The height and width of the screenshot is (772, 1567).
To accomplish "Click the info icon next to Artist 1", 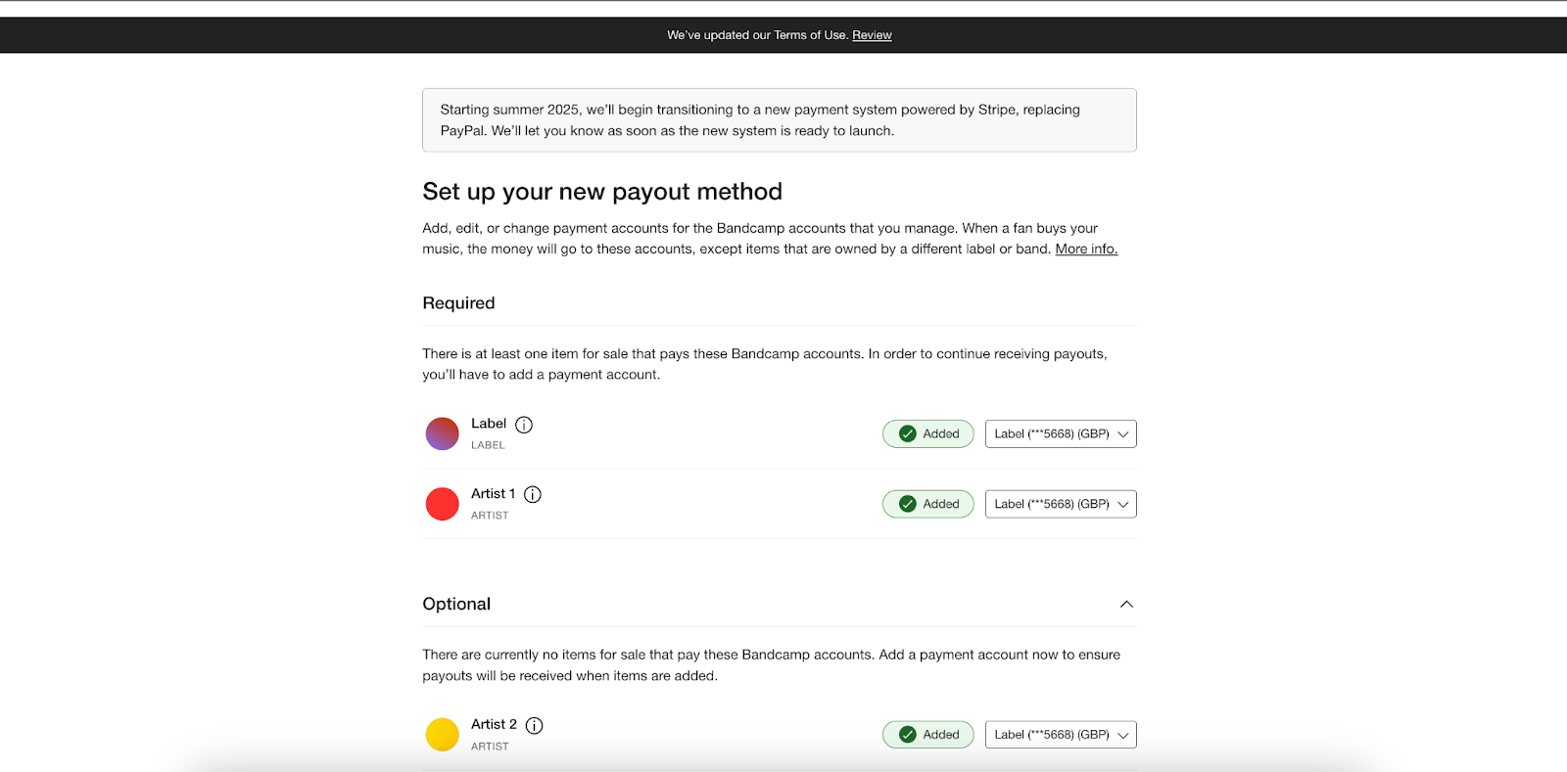I will click(x=533, y=495).
